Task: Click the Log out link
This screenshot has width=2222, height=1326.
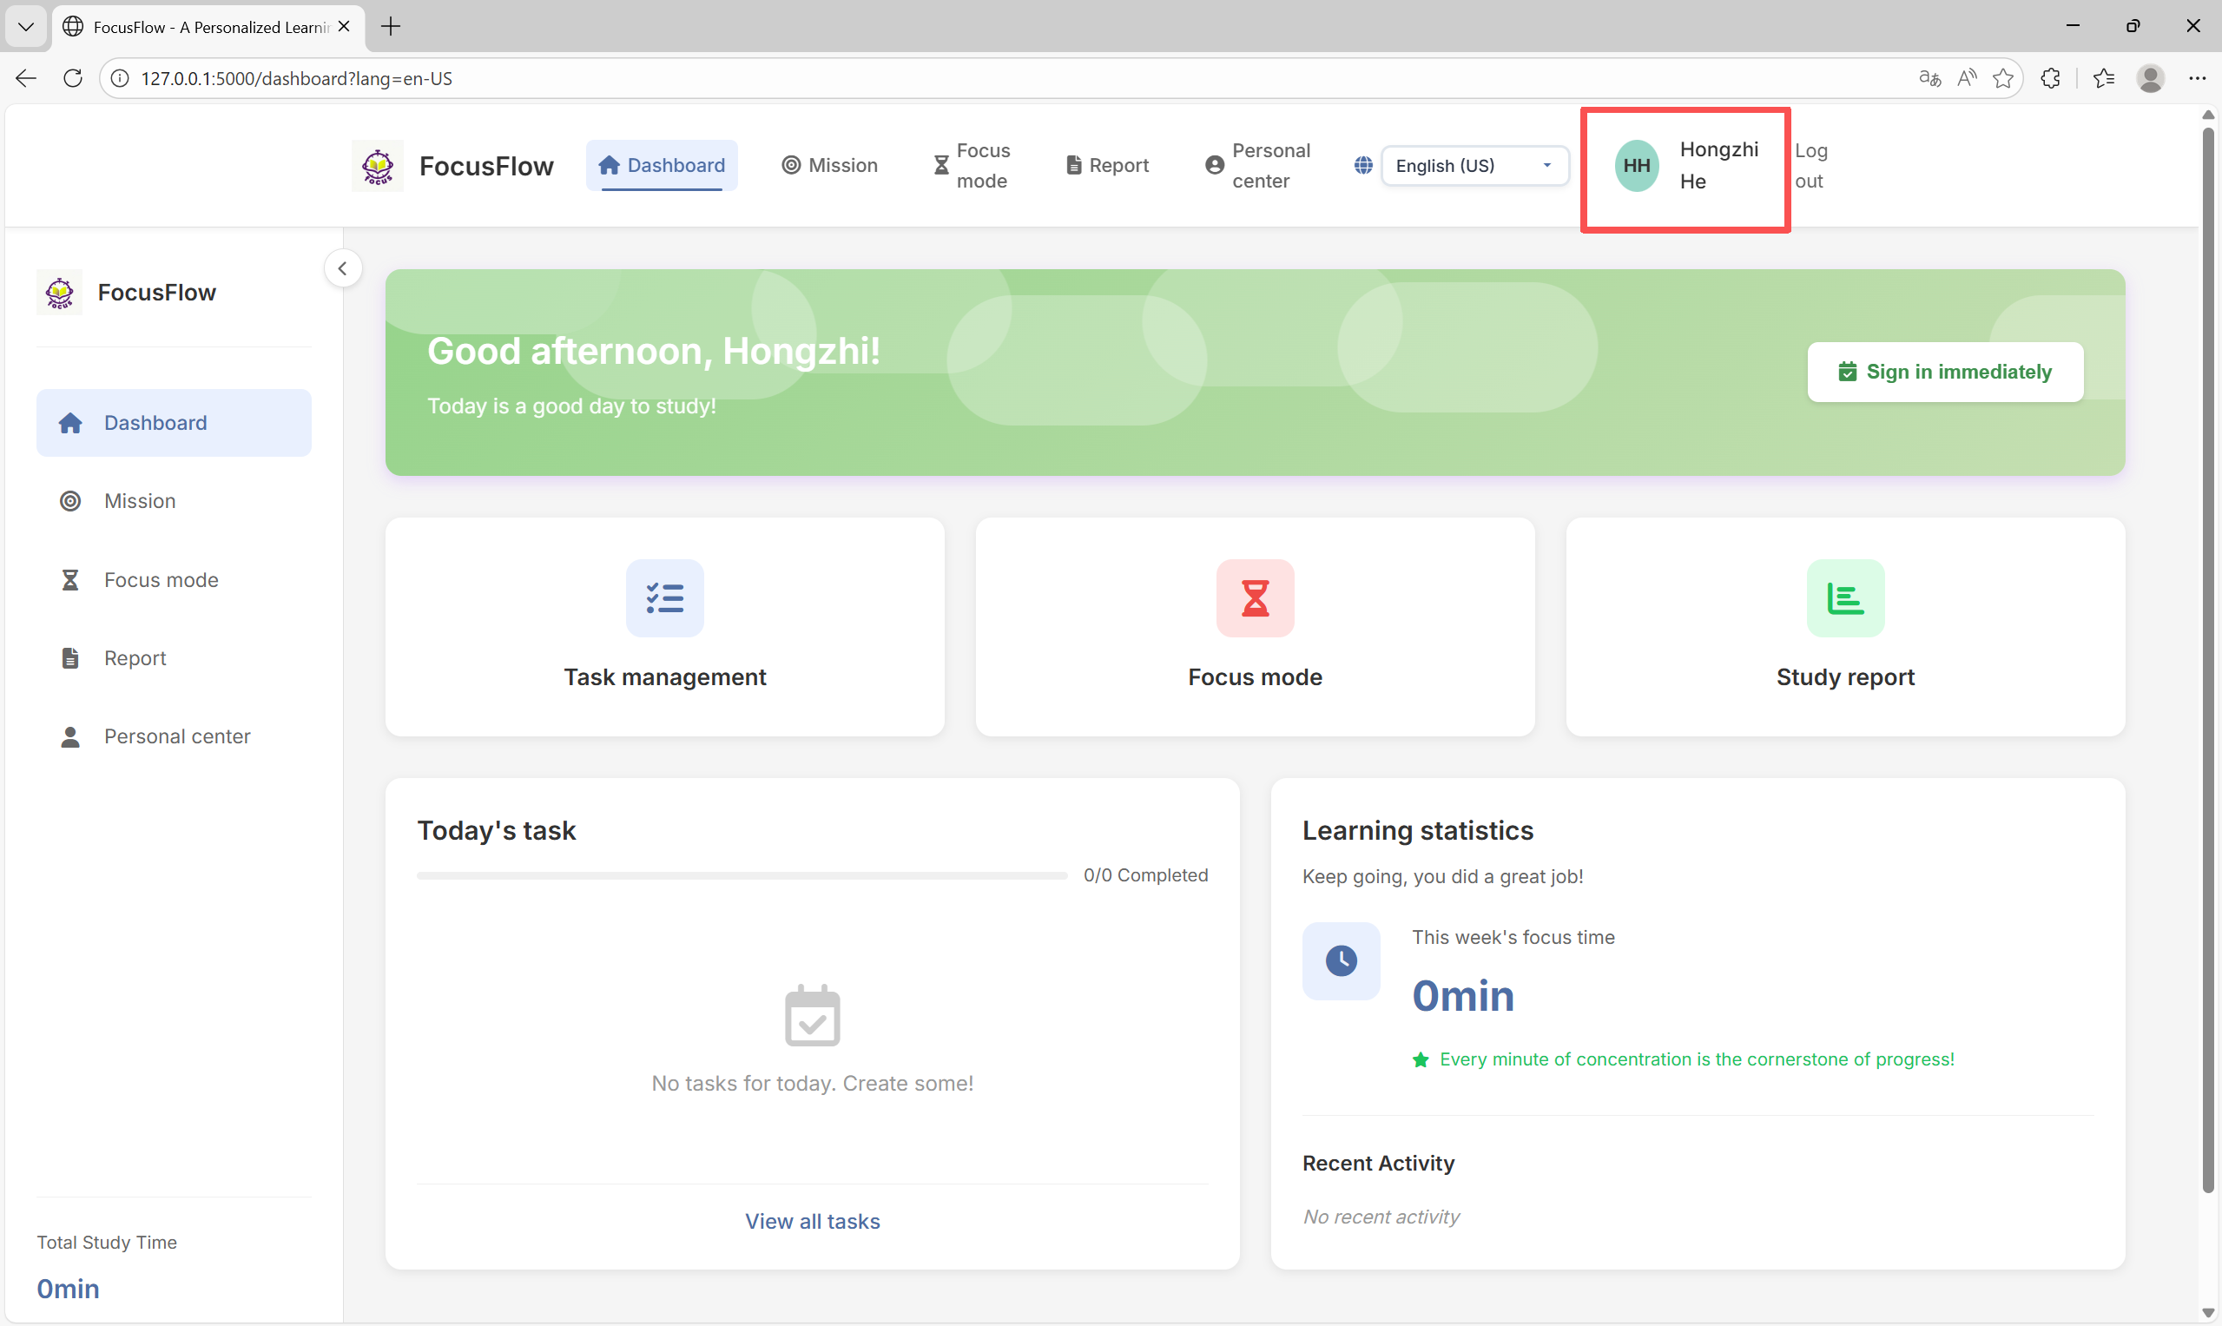Action: point(1810,165)
